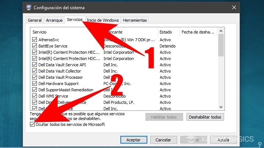264x148 pixels.
Task: Click the Detenido status of BattlEye Service
Action: click(x=168, y=46)
